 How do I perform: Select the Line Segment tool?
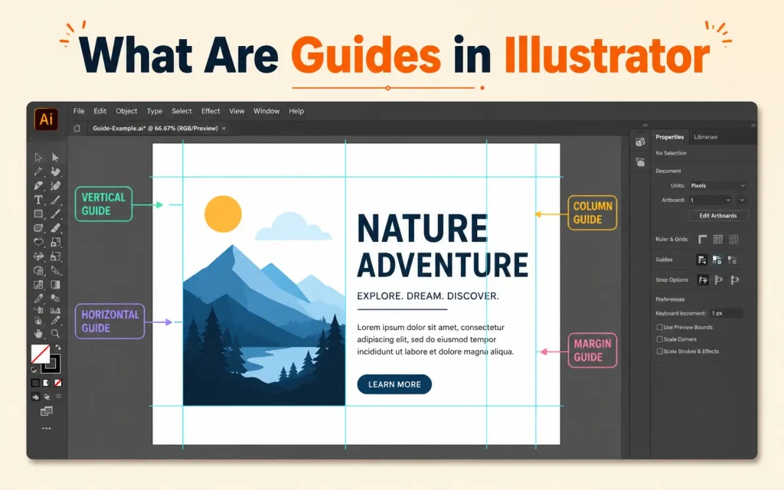(55, 200)
